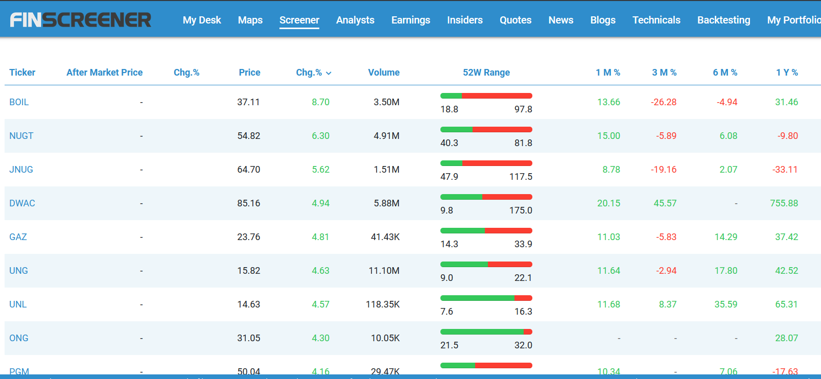Viewport: 821px width, 379px height.
Task: Click the FinScreener logo
Action: (80, 20)
